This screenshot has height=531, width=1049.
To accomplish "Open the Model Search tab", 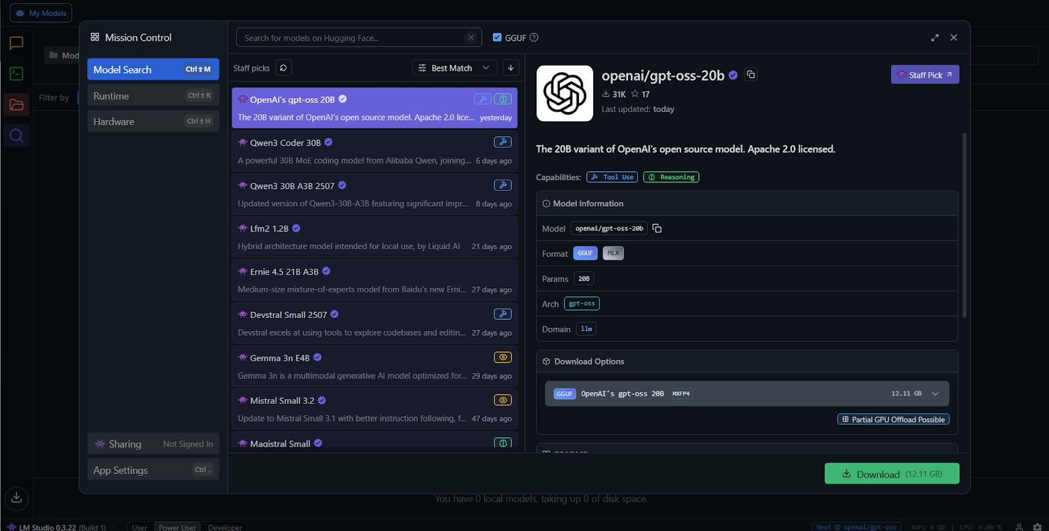I will pyautogui.click(x=153, y=69).
